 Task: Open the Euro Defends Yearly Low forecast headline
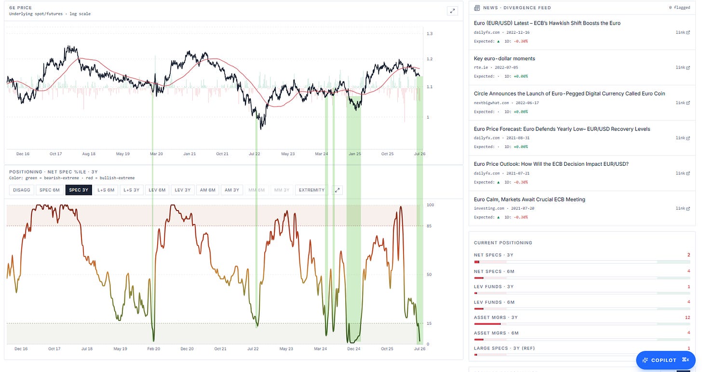click(x=562, y=129)
